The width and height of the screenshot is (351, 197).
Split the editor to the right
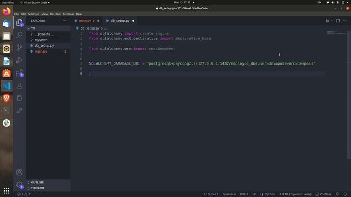338,21
